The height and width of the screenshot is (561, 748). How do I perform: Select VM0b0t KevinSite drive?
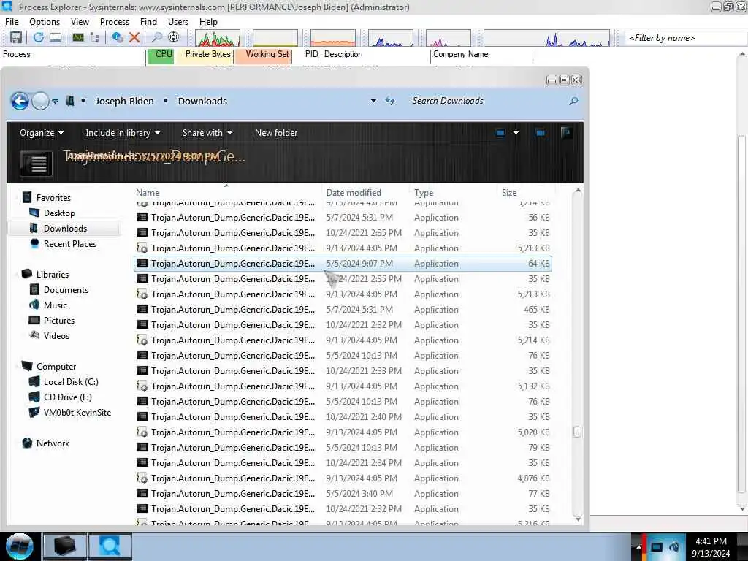tap(77, 413)
